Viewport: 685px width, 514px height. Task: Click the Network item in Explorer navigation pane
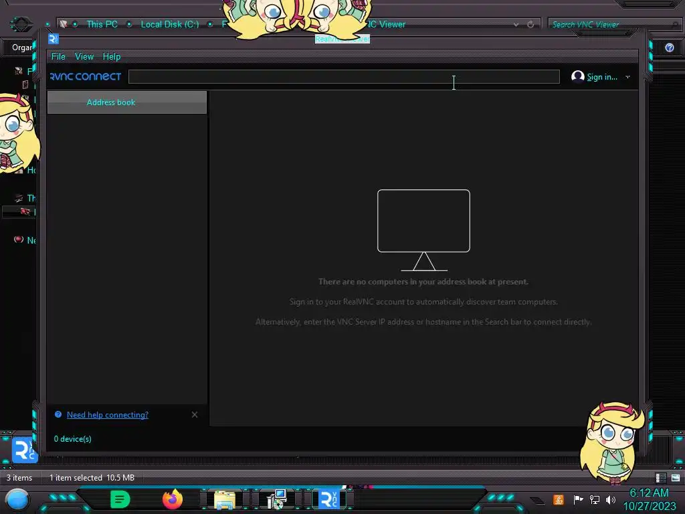click(x=25, y=240)
